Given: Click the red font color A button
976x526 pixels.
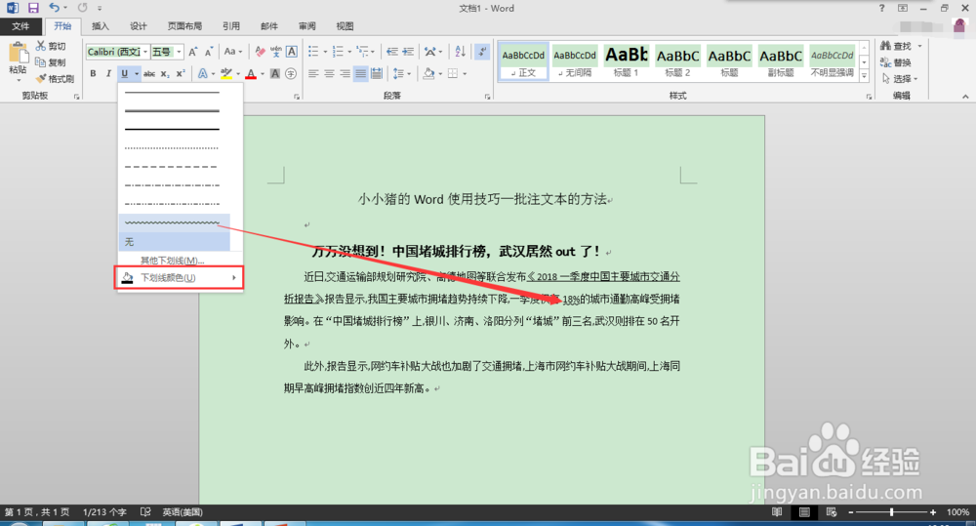Looking at the screenshot, I should 251,73.
